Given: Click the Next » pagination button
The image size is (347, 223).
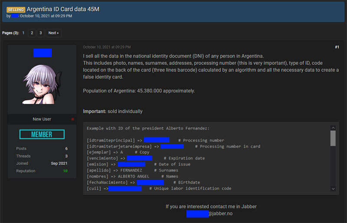Looking at the screenshot, I should click(53, 33).
